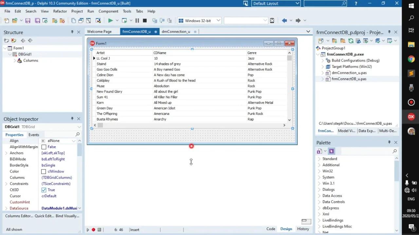Screen dimensions: 419x235
Task: Click the blue Back navigation arrow
Action: click(x=284, y=21)
